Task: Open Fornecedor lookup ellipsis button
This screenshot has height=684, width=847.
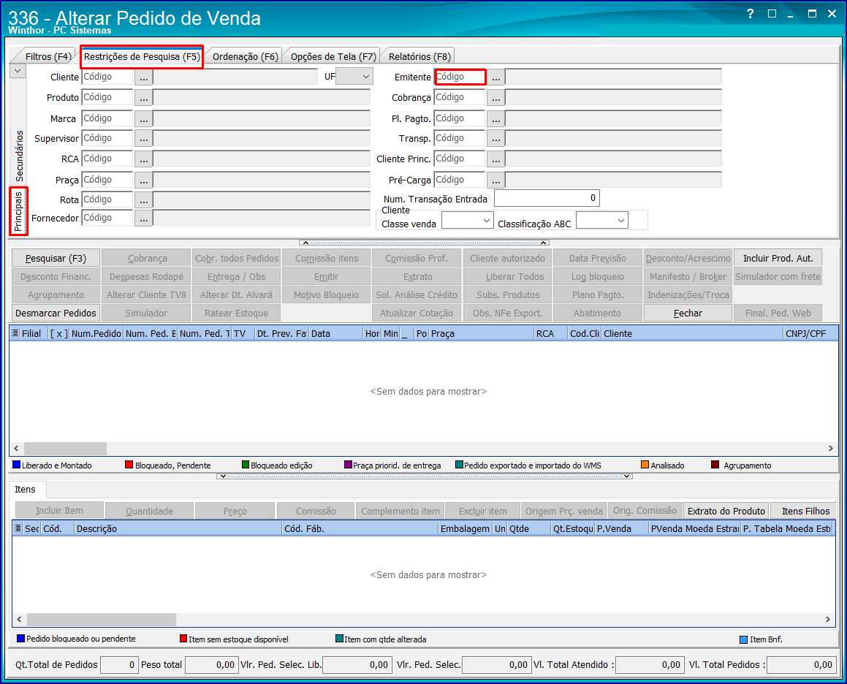Action: pyautogui.click(x=144, y=218)
